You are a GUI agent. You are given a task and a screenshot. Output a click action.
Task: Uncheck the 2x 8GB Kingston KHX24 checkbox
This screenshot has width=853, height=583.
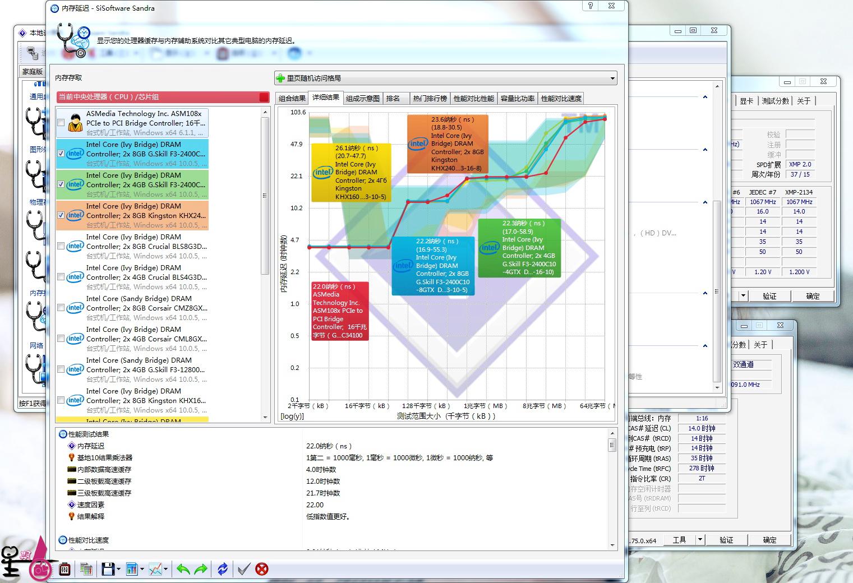(x=61, y=215)
